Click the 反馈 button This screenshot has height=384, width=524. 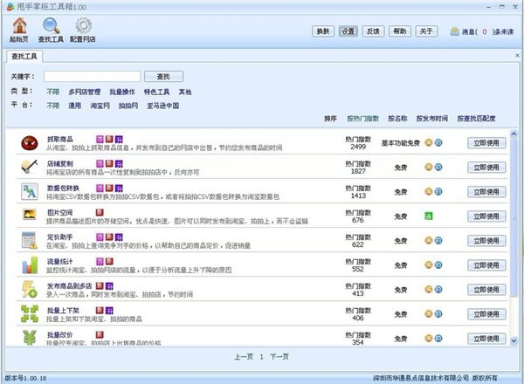tap(373, 31)
